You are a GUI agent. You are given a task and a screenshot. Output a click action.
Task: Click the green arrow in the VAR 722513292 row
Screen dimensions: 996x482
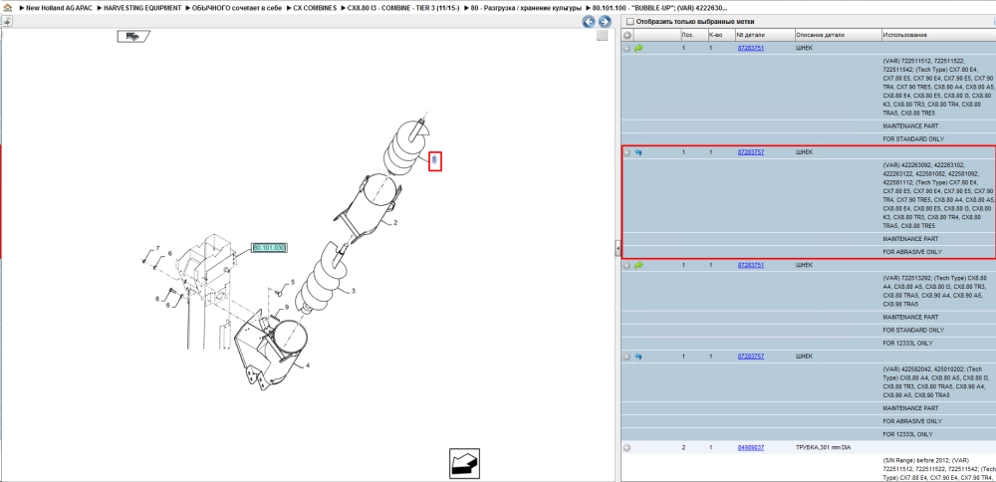coord(638,266)
